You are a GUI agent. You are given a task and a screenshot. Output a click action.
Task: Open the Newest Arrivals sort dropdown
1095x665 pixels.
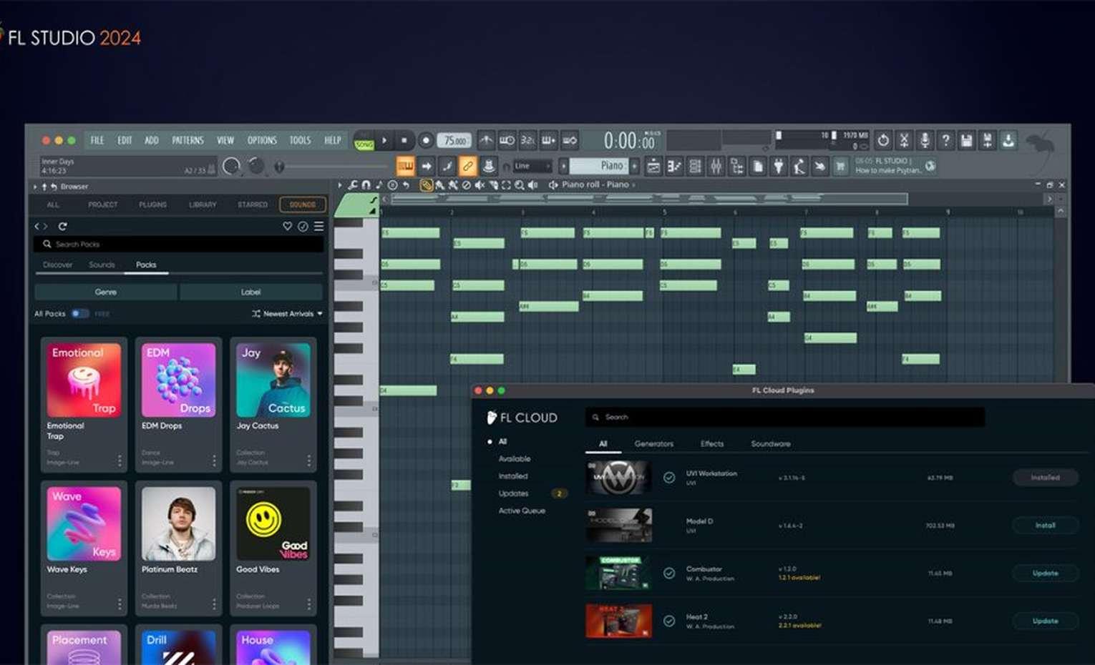(x=287, y=313)
